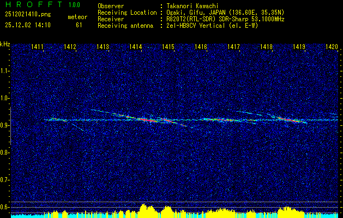Click the 1417 time marker

point(233,46)
